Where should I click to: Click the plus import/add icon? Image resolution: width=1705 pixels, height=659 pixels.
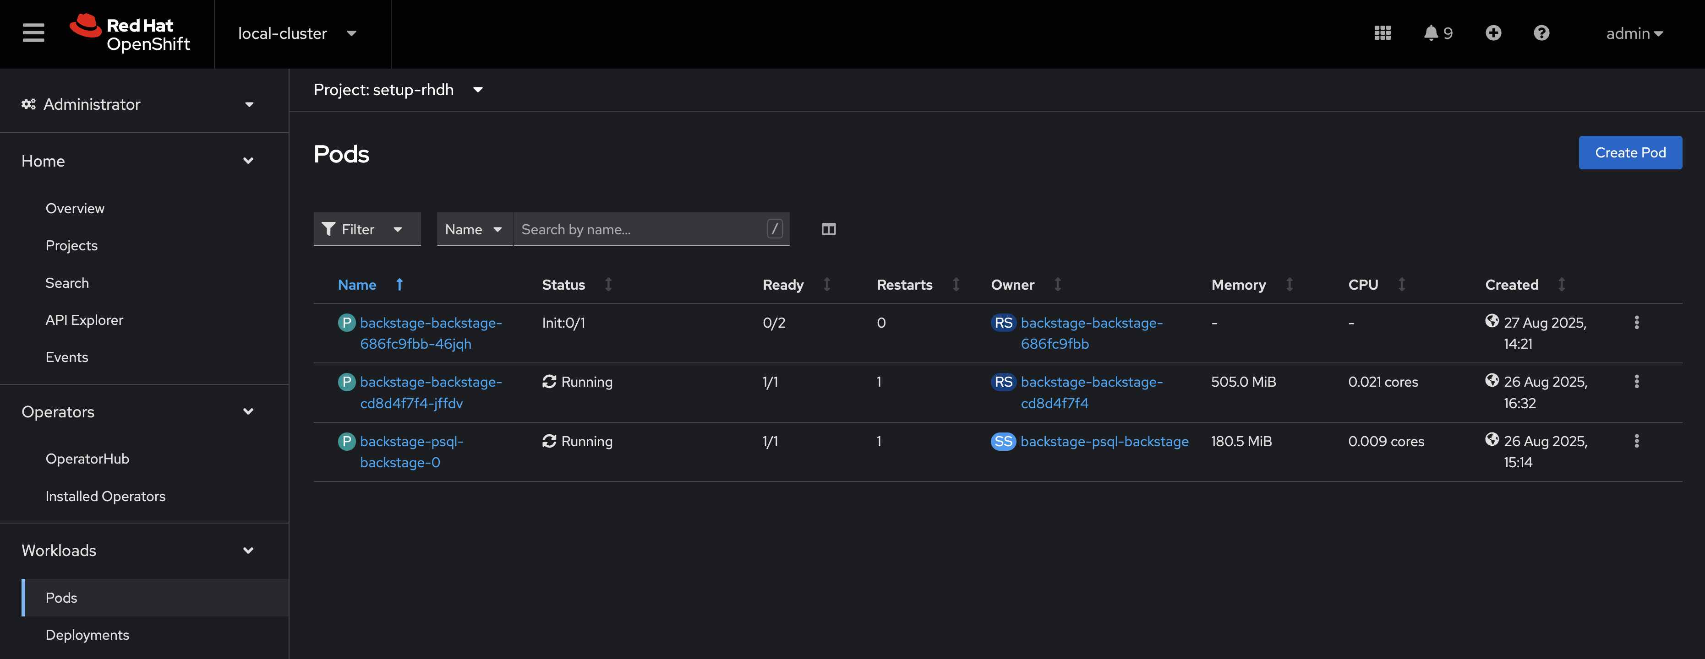pos(1492,33)
